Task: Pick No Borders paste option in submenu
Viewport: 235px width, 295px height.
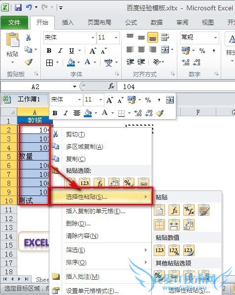Action: [159, 225]
